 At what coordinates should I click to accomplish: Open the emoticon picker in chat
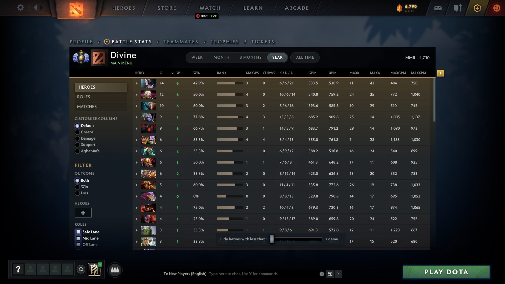click(x=321, y=274)
